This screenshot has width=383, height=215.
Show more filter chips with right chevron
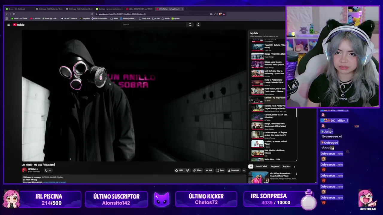click(x=294, y=167)
